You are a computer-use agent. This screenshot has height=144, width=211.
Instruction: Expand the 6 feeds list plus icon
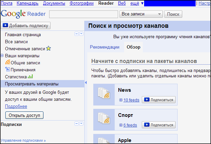click(x=121, y=125)
